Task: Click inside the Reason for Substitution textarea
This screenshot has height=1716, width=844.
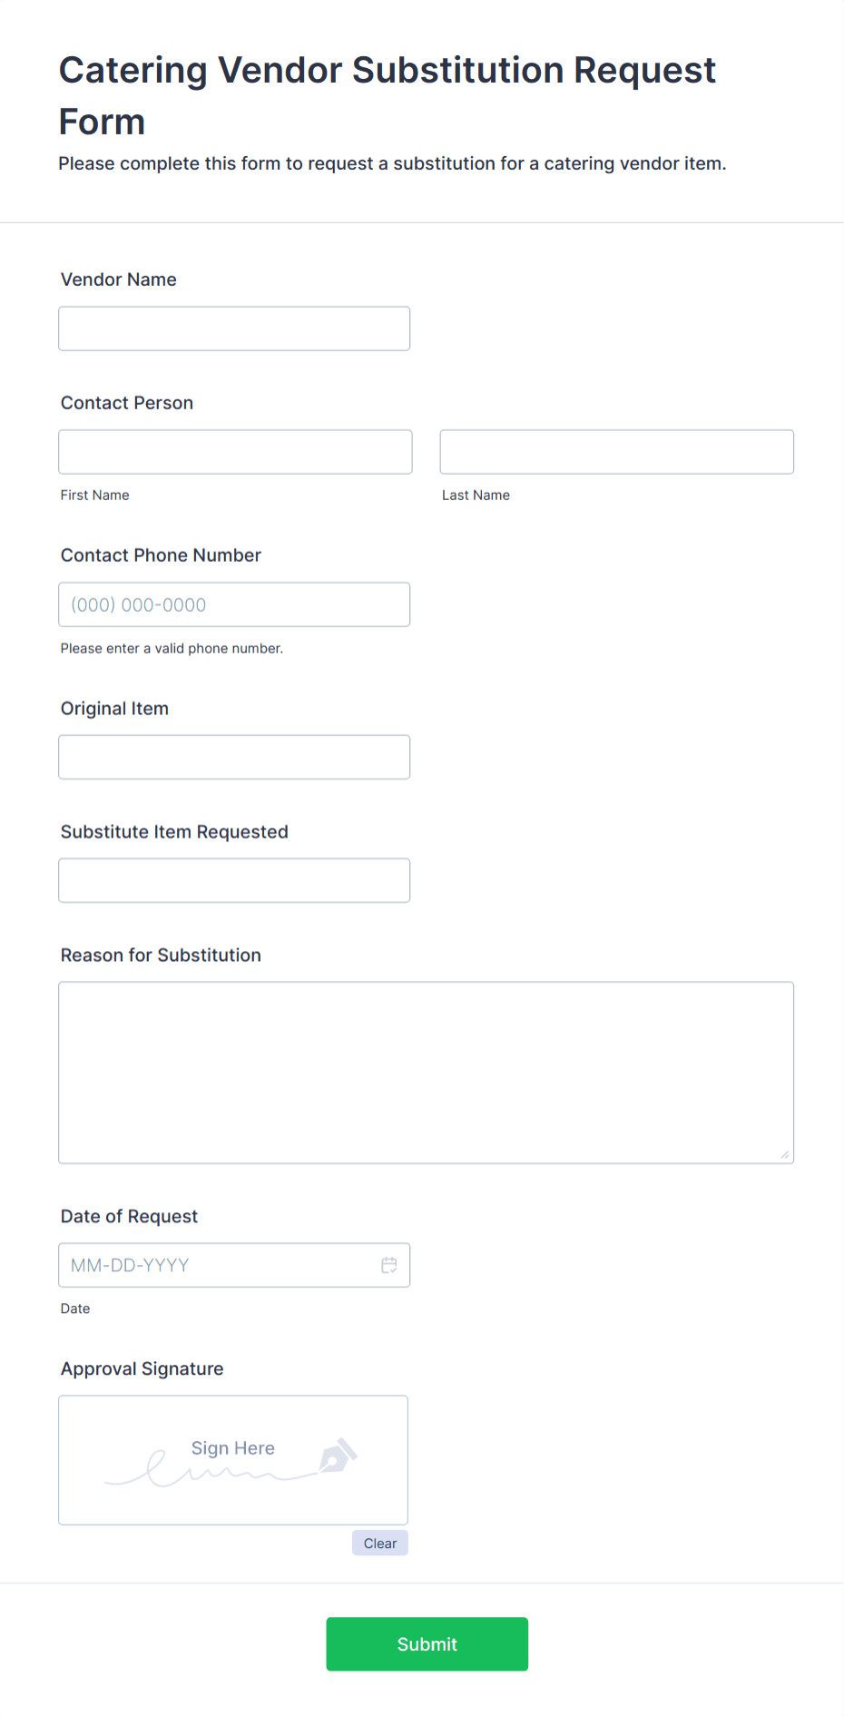Action: pos(426,1071)
